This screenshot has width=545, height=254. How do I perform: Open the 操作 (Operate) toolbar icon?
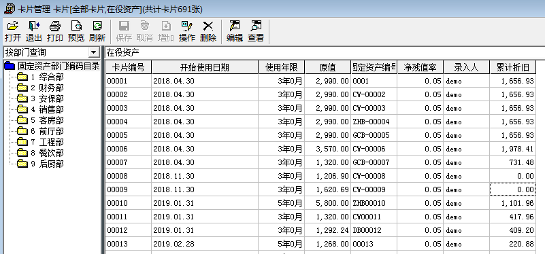point(187,31)
